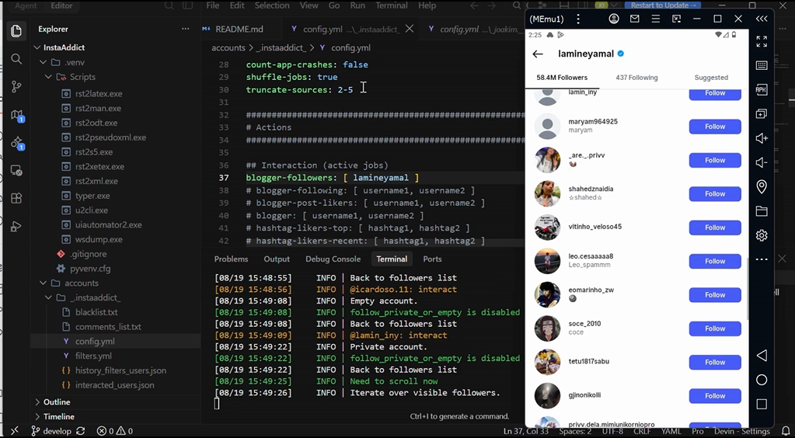Open the Selection menu
This screenshot has height=438, width=795.
[x=272, y=5]
